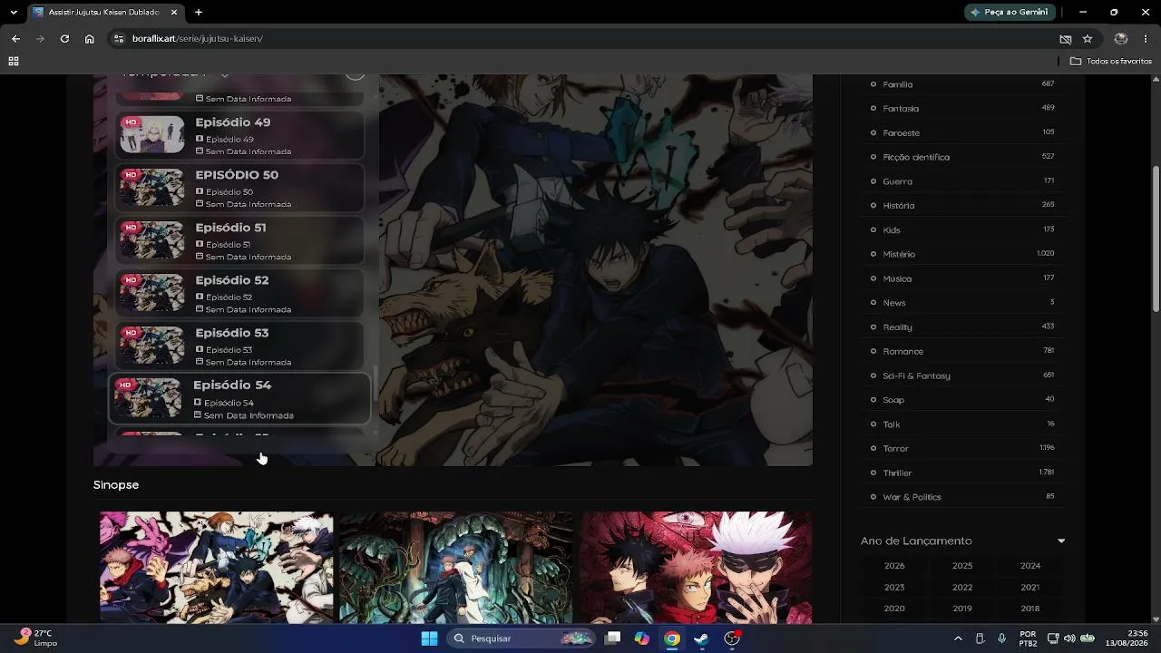Browse the War & Politics genre
This screenshot has width=1161, height=653.
click(912, 497)
